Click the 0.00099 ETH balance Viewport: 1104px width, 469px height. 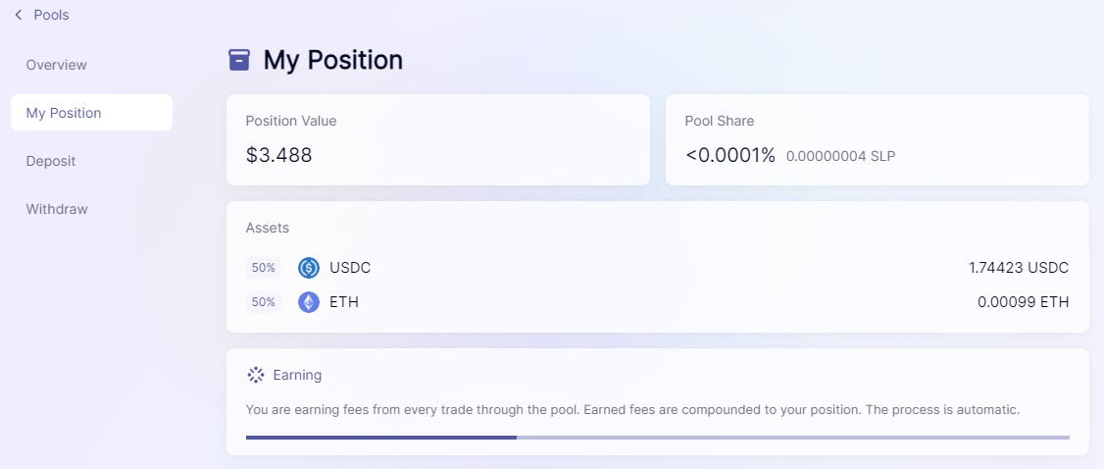pos(1023,302)
